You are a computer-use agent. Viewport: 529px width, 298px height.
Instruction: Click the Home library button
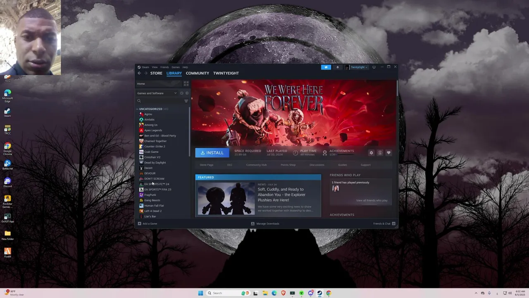point(159,84)
